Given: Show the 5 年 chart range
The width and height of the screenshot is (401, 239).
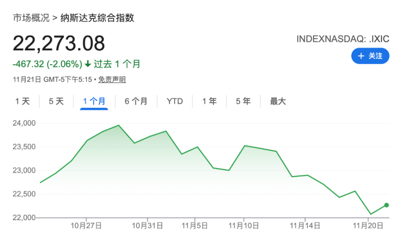Looking at the screenshot, I should pos(243,101).
